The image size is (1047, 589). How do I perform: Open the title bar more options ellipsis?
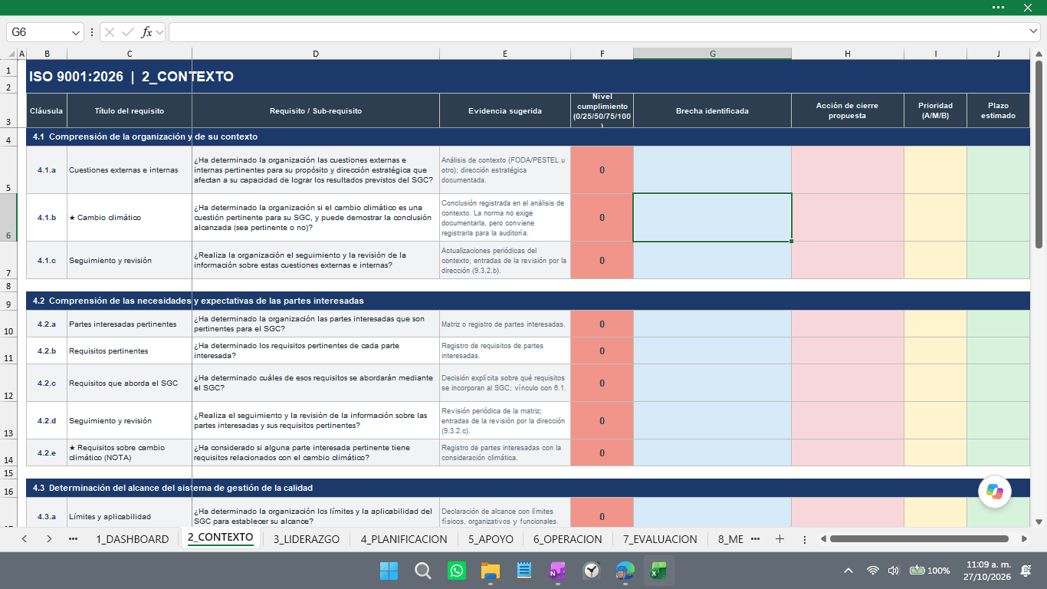[x=998, y=7]
